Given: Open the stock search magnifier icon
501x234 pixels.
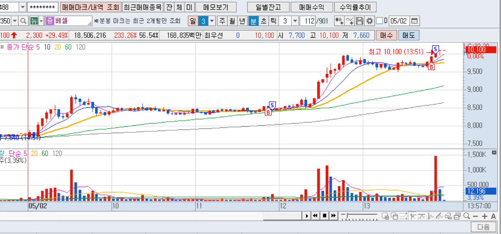Looking at the screenshot, I should pos(23,21).
